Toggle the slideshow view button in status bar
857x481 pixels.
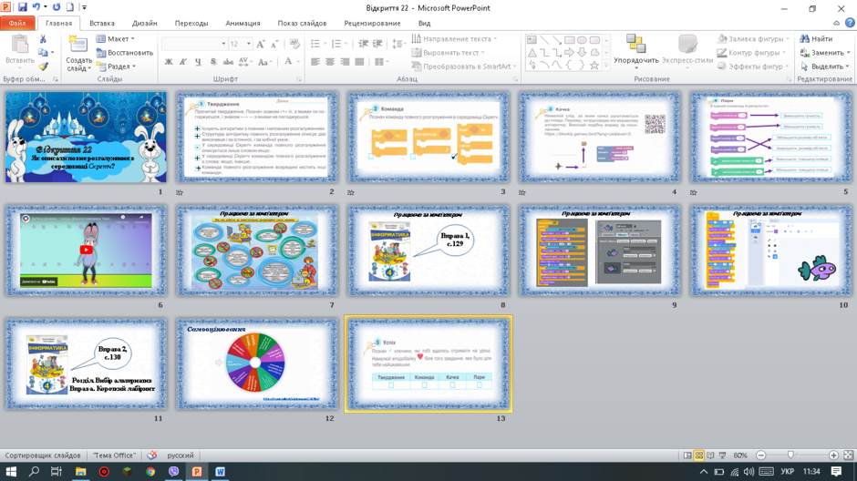[x=723, y=455]
